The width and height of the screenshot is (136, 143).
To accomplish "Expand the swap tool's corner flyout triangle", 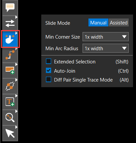I will [17, 17].
